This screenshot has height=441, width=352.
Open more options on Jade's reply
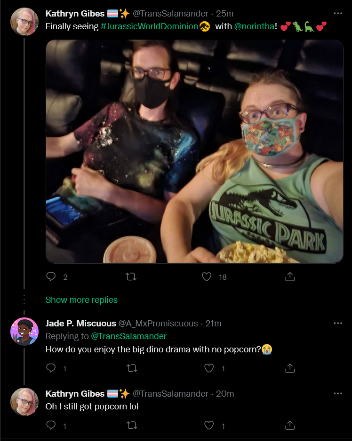(x=338, y=323)
